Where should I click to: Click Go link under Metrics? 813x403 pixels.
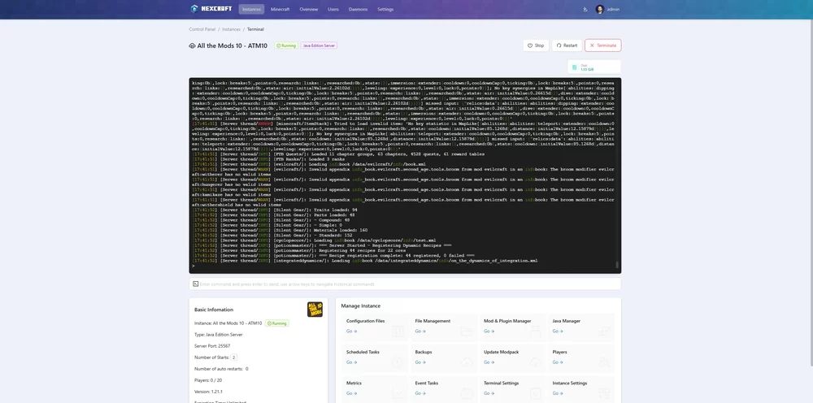351,394
